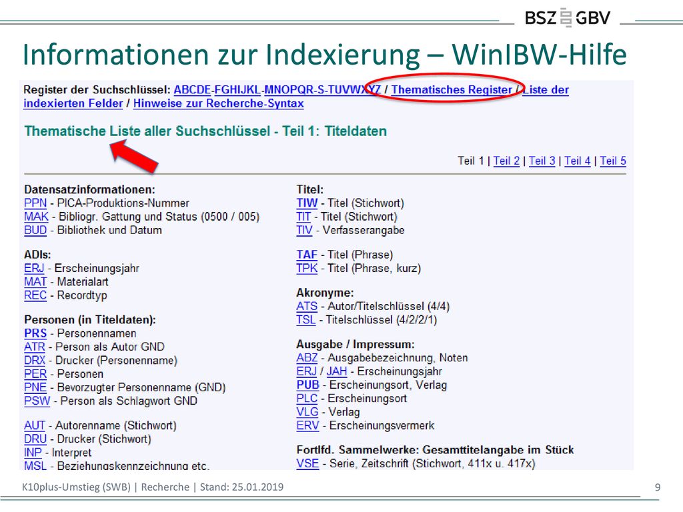Open INP Interpret search key
Viewport: 683px width, 512px height.
tap(33, 453)
